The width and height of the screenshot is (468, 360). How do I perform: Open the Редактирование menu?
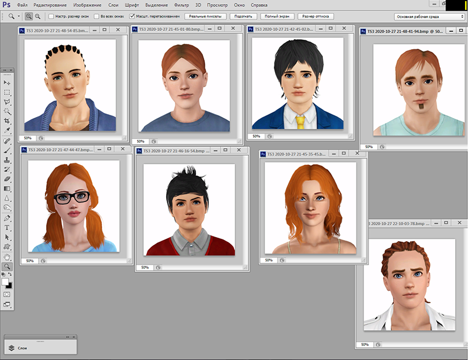(x=50, y=5)
